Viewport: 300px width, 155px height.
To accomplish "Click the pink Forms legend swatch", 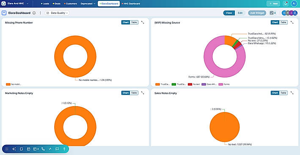I will (x=221, y=84).
